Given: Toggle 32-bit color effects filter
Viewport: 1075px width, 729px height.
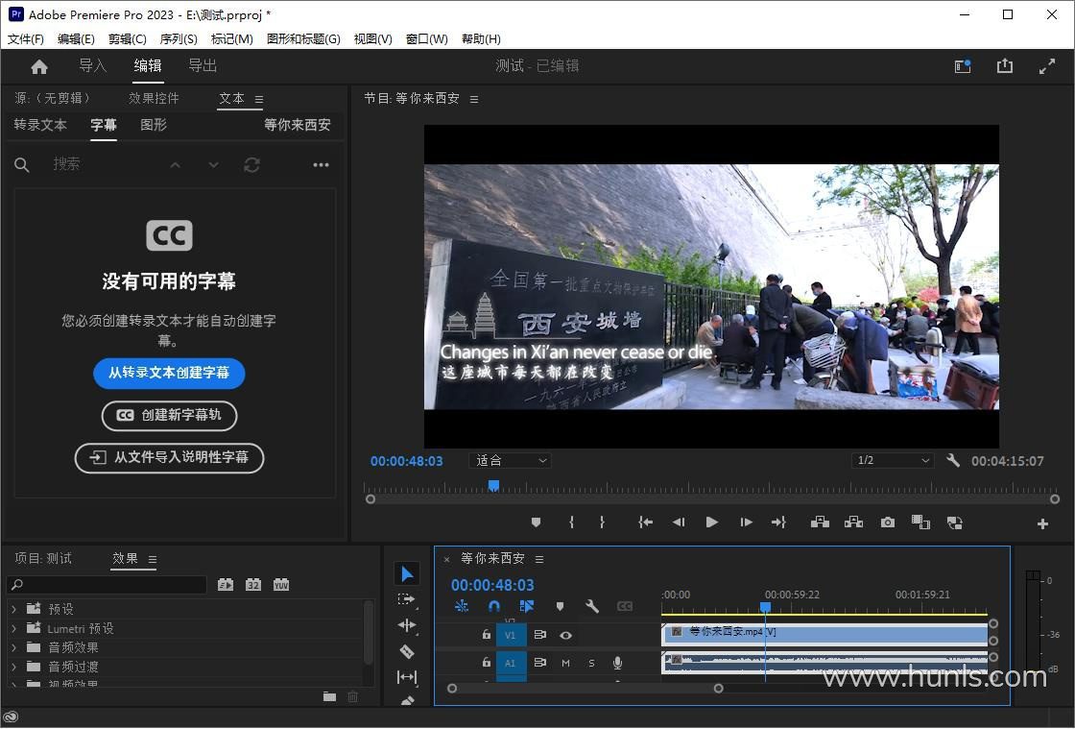Looking at the screenshot, I should coord(253,585).
